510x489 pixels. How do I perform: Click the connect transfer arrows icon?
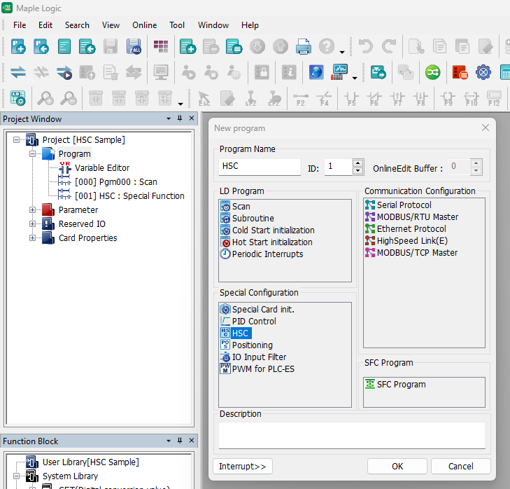(18, 72)
